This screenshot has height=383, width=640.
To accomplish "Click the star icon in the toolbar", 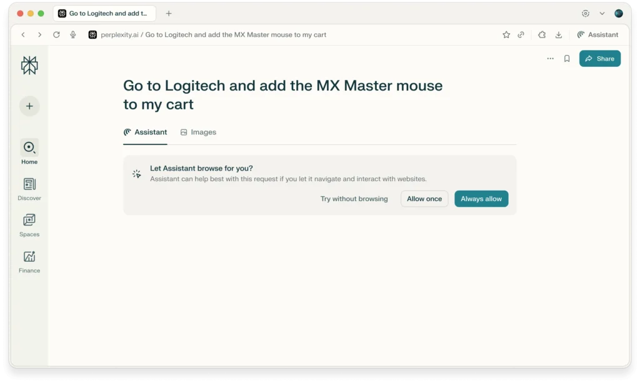I will (506, 34).
